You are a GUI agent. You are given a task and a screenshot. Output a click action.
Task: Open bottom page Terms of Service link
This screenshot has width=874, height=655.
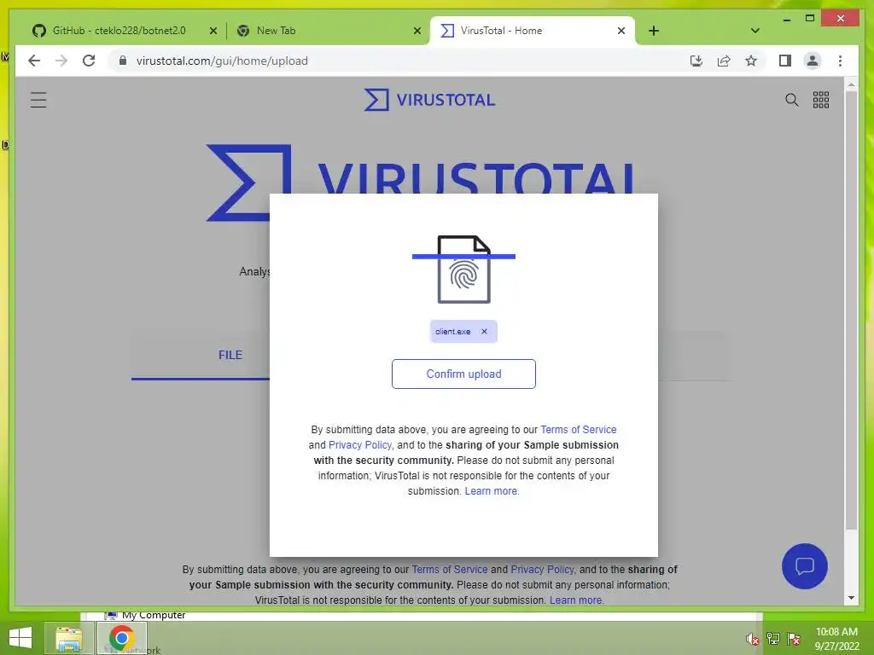pyautogui.click(x=449, y=569)
